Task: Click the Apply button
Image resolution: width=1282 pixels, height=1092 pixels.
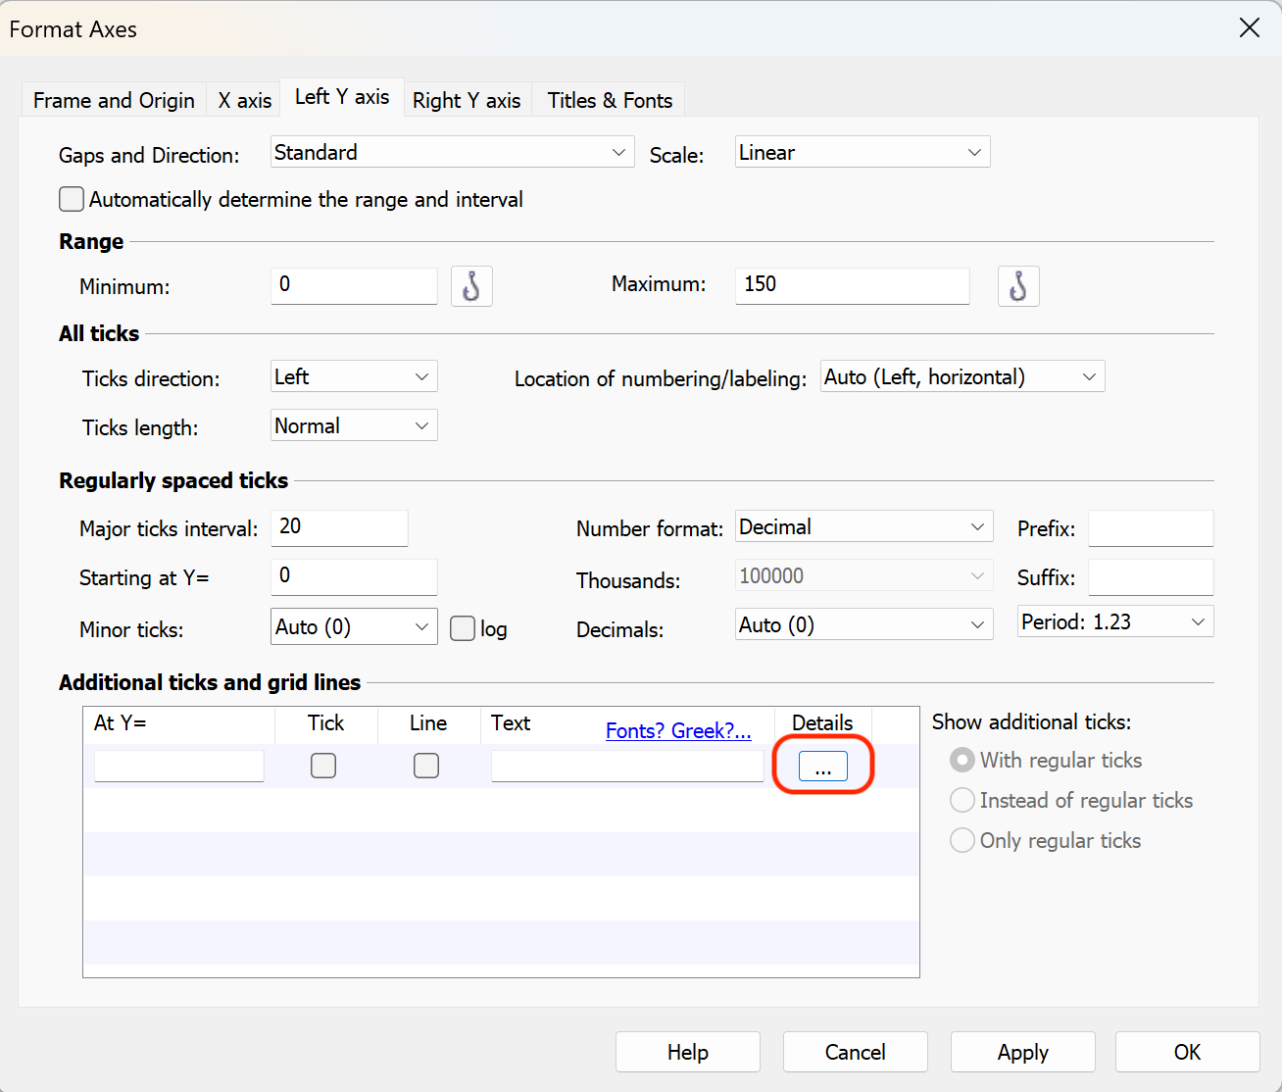Action: pyautogui.click(x=1022, y=1052)
